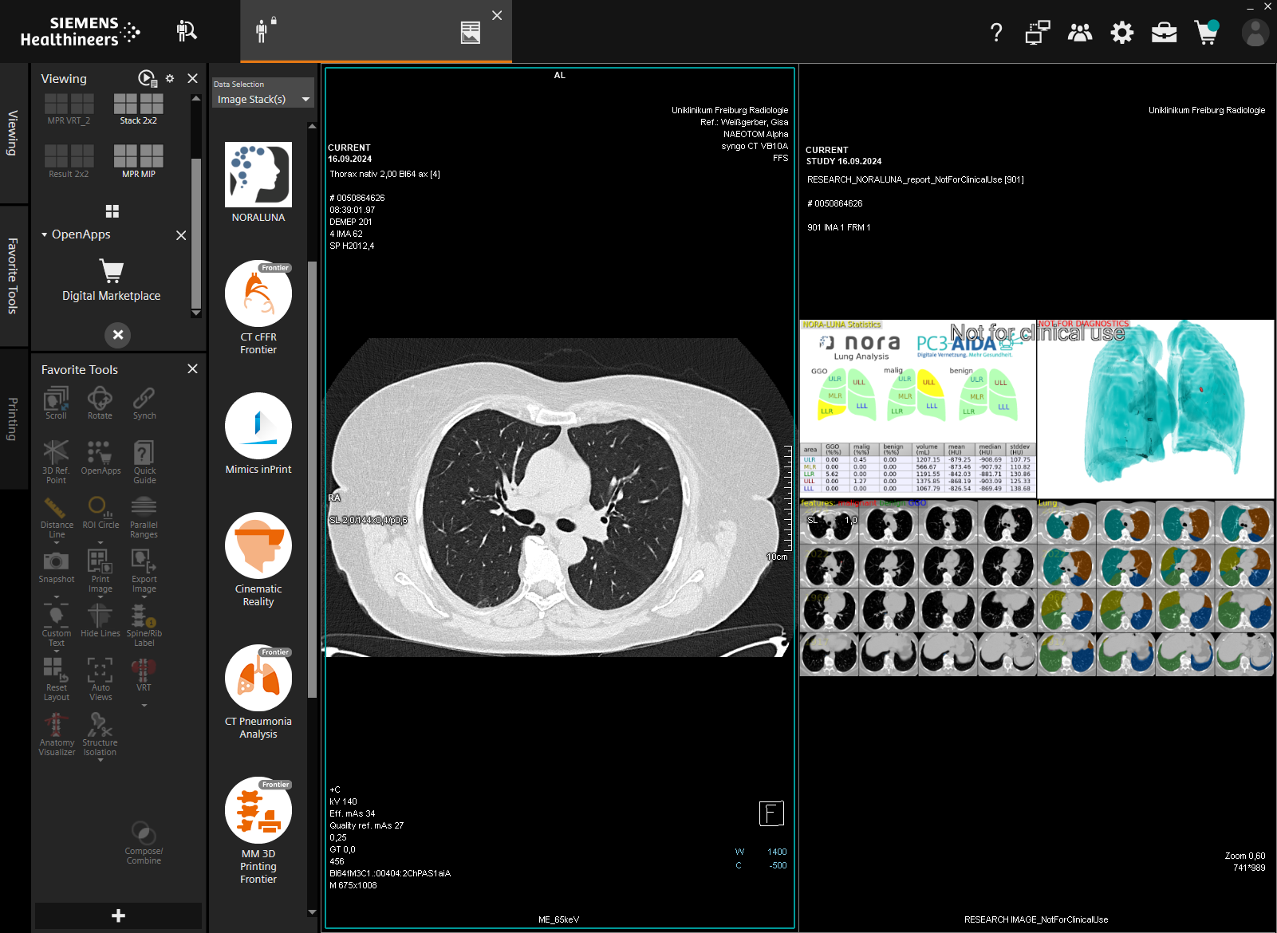This screenshot has width=1277, height=933.
Task: Start Cinematic Reality app
Action: click(x=258, y=545)
